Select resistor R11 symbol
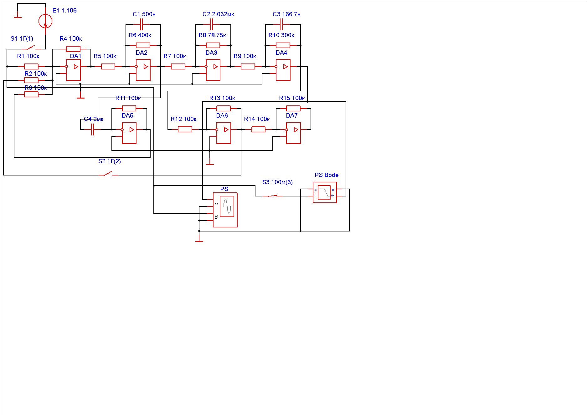This screenshot has height=416, width=587. (x=129, y=109)
